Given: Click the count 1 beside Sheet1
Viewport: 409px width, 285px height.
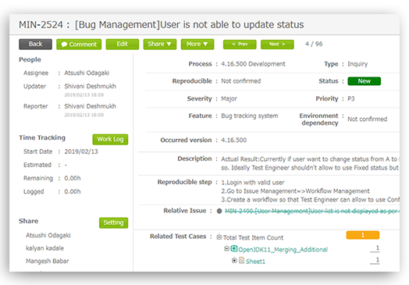Looking at the screenshot, I should click(x=377, y=260).
